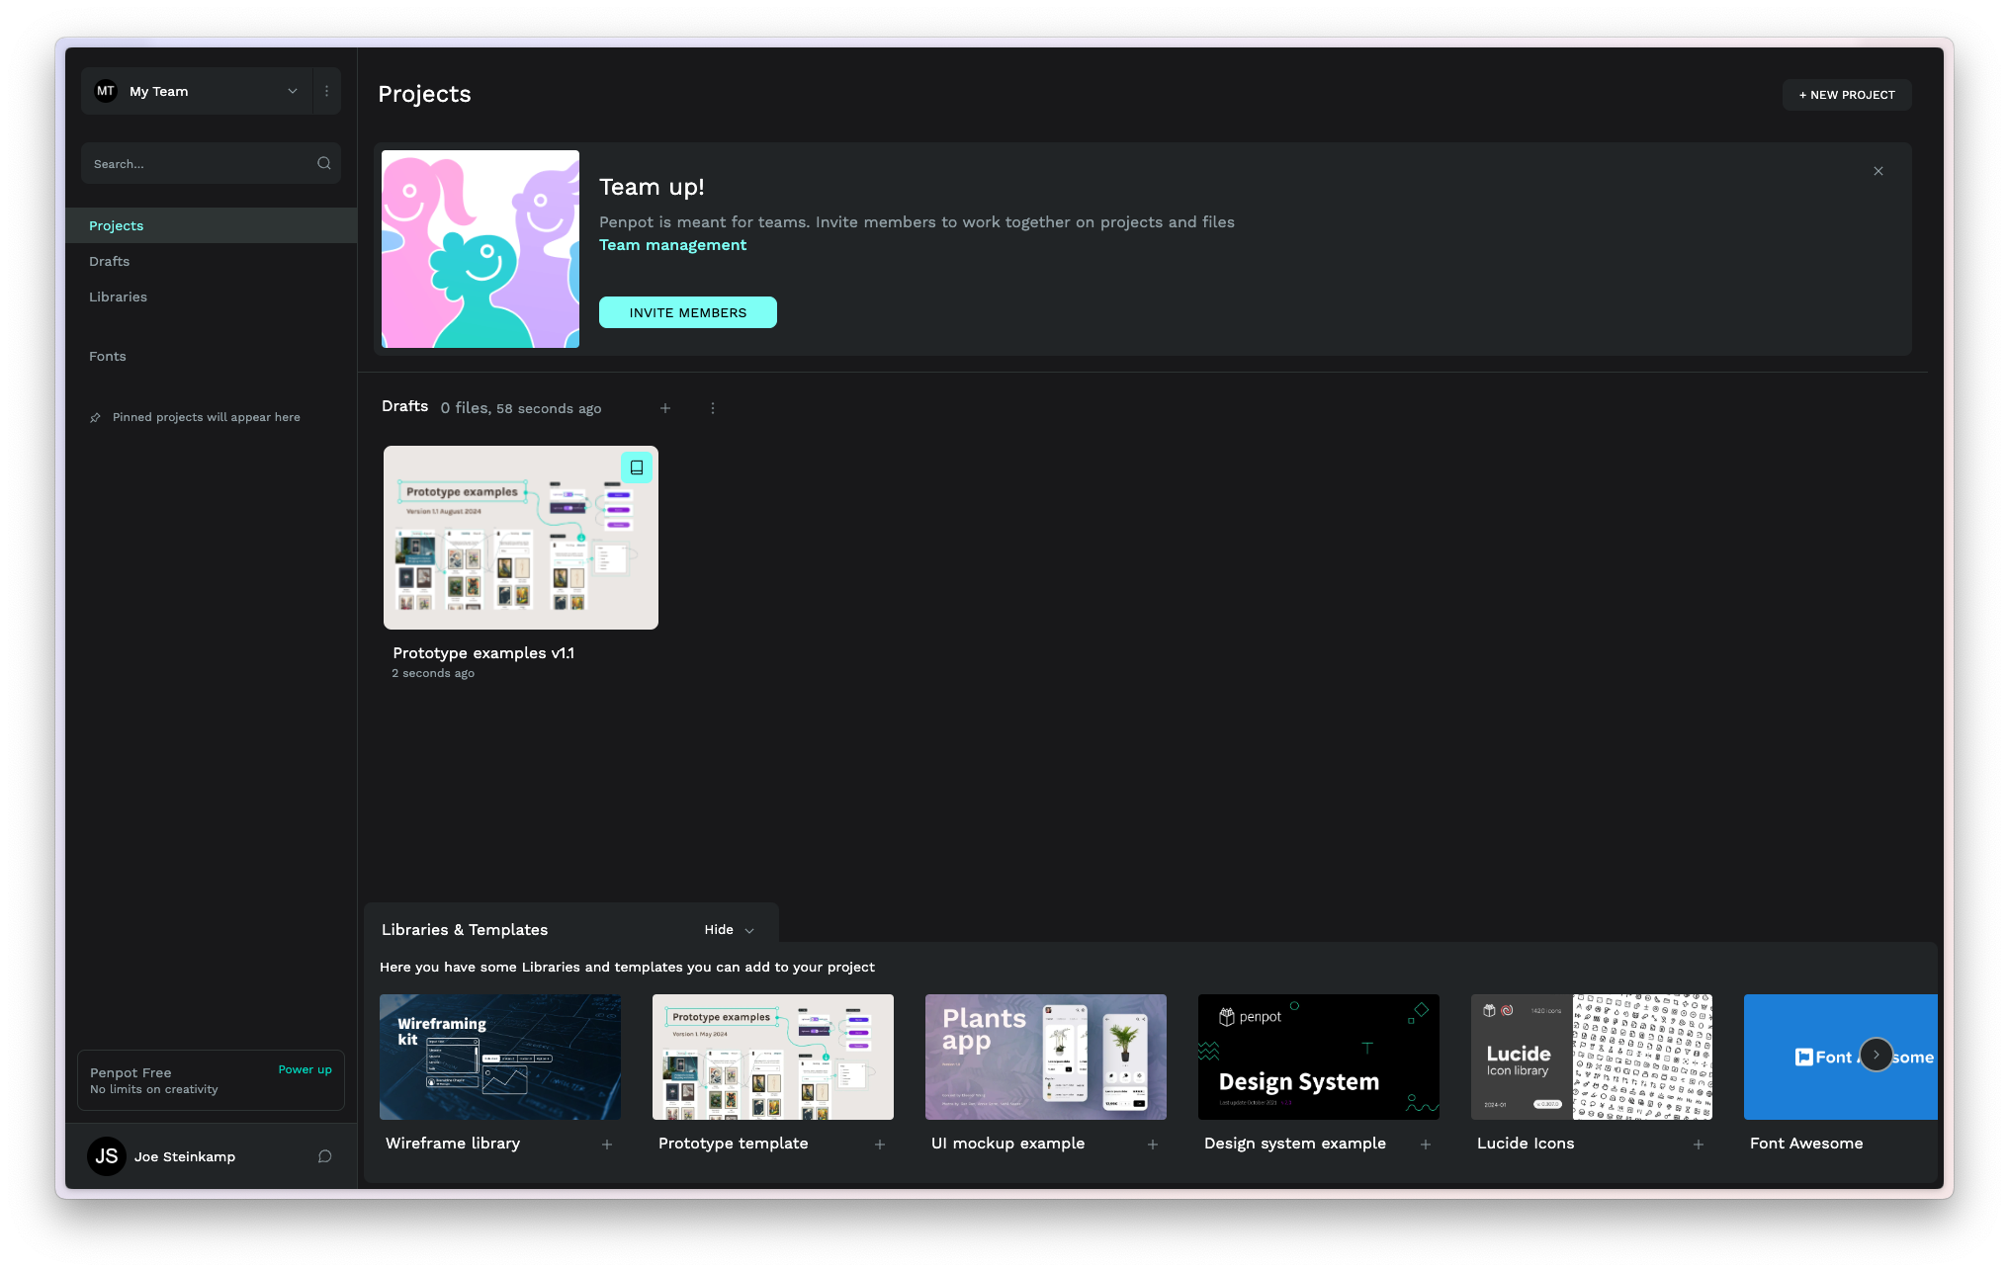Open Libraries section in sidebar
Image resolution: width=2009 pixels, height=1272 pixels.
[119, 297]
